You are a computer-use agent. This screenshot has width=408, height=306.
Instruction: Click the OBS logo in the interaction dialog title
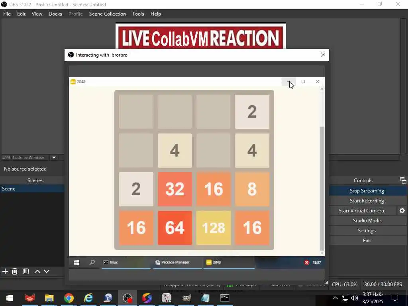coord(71,55)
